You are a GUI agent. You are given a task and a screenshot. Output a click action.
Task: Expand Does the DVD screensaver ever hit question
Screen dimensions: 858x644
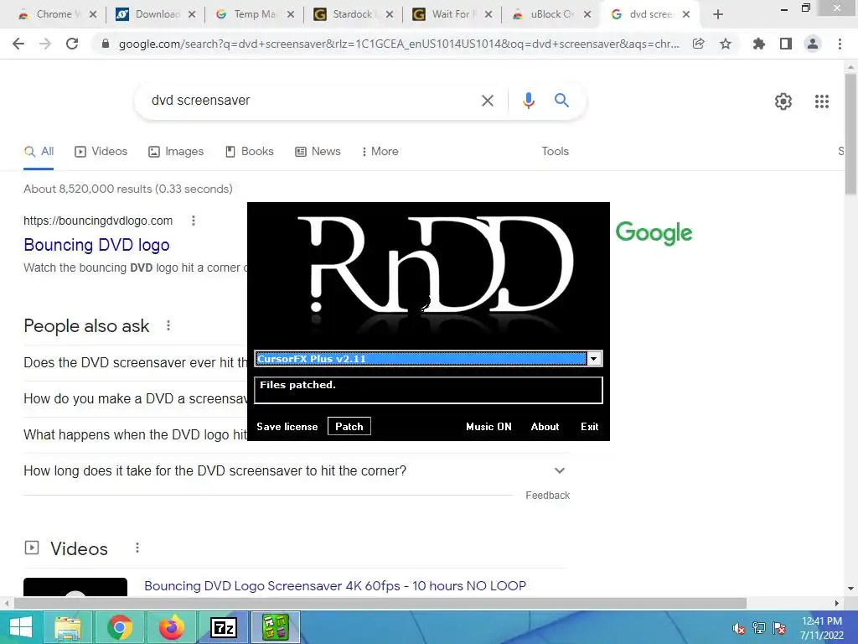coord(135,362)
